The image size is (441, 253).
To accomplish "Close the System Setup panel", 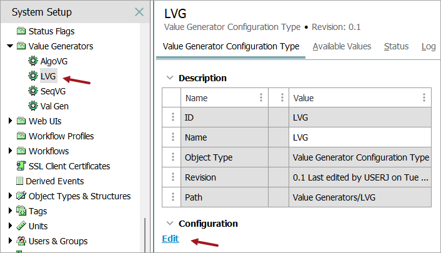I will coord(139,12).
